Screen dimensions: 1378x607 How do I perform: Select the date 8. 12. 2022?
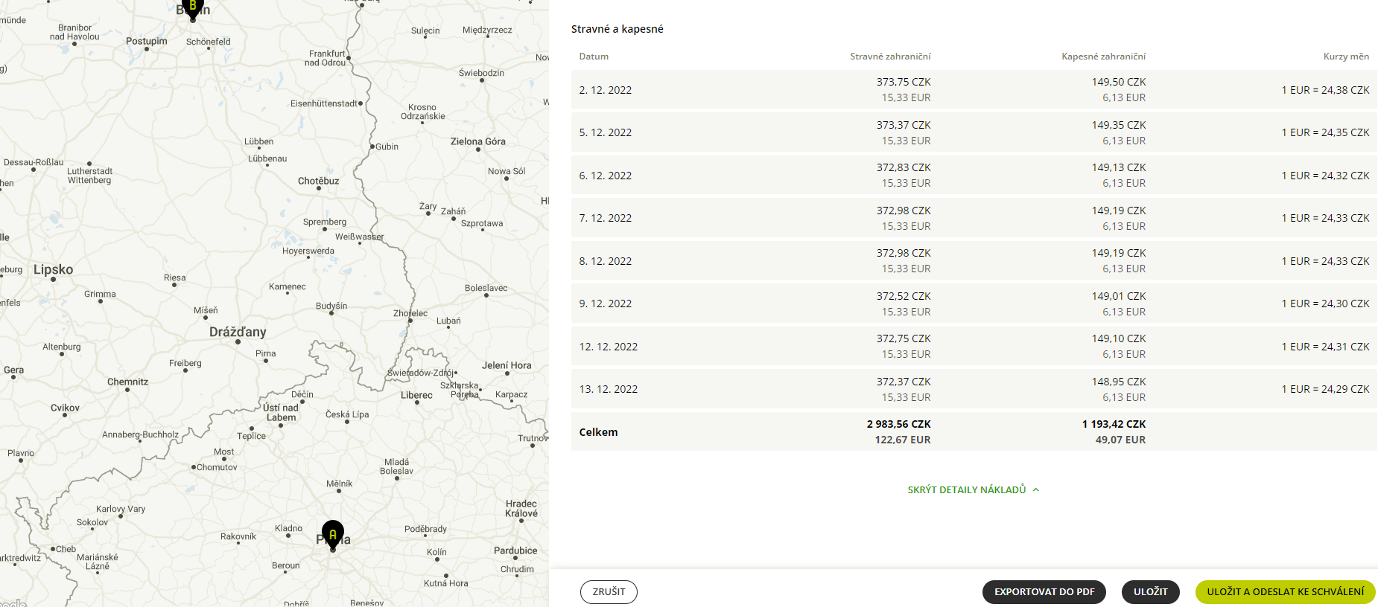tap(606, 261)
